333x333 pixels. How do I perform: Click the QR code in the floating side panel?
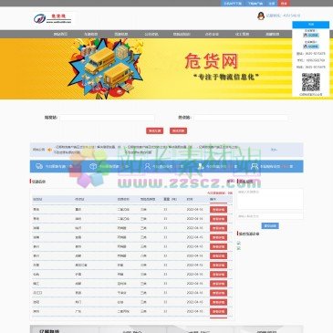tap(311, 82)
